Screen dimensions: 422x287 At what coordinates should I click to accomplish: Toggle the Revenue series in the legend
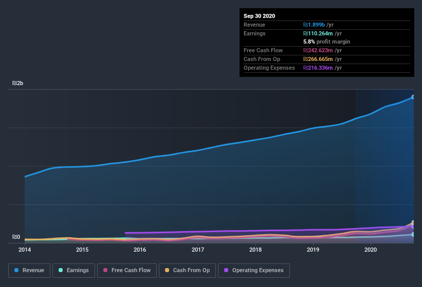(29, 270)
